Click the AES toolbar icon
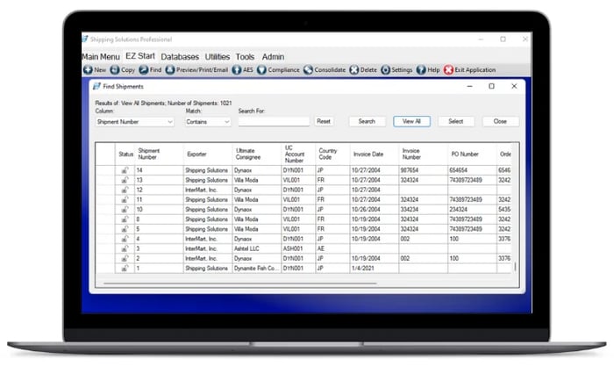 click(237, 69)
